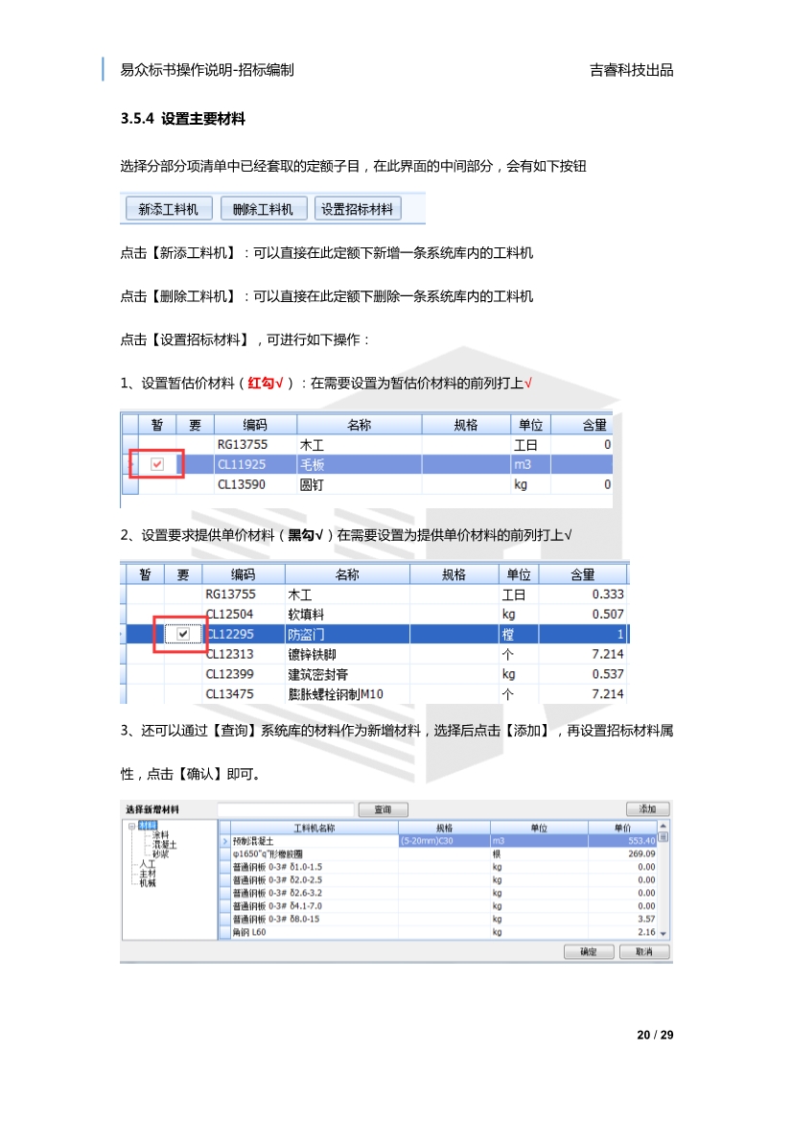The height and width of the screenshot is (1121, 792).
Task: Click the 单价 column header
Action: pos(622,828)
